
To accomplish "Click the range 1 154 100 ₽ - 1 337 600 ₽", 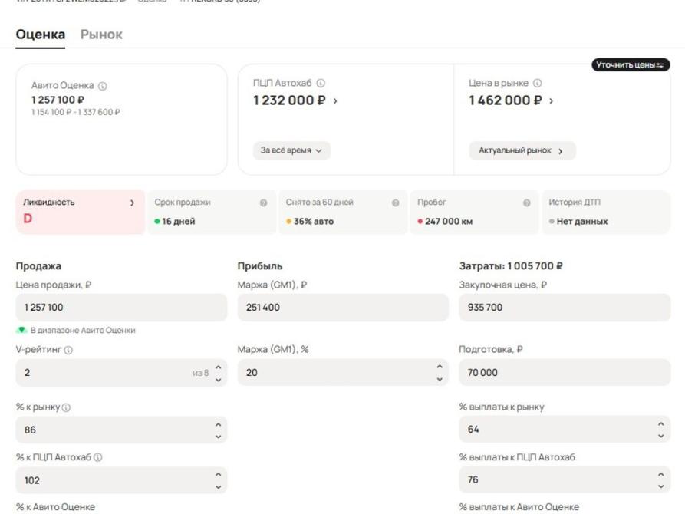I will coord(76,112).
